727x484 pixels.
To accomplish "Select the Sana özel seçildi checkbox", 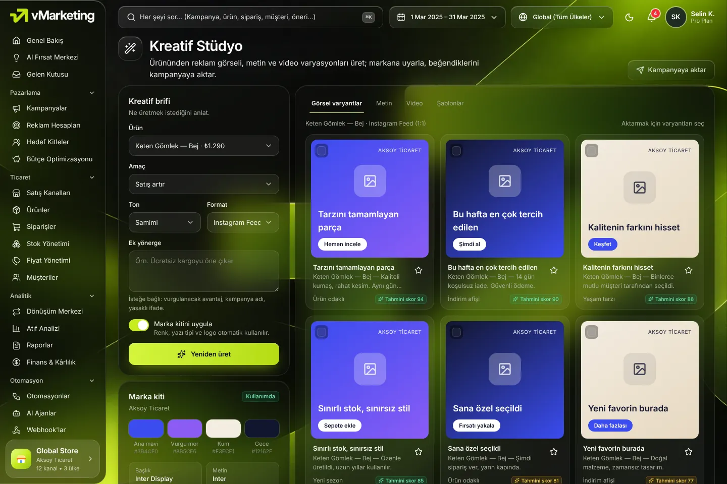I will 456,332.
